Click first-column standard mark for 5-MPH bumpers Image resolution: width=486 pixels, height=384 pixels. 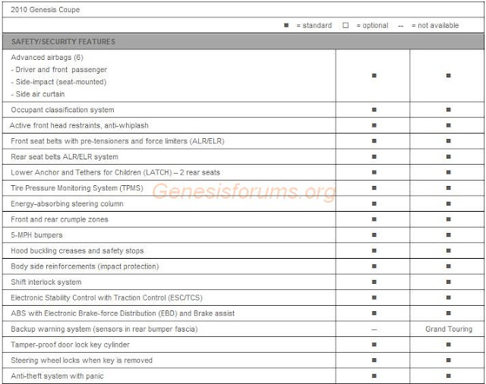coord(374,235)
